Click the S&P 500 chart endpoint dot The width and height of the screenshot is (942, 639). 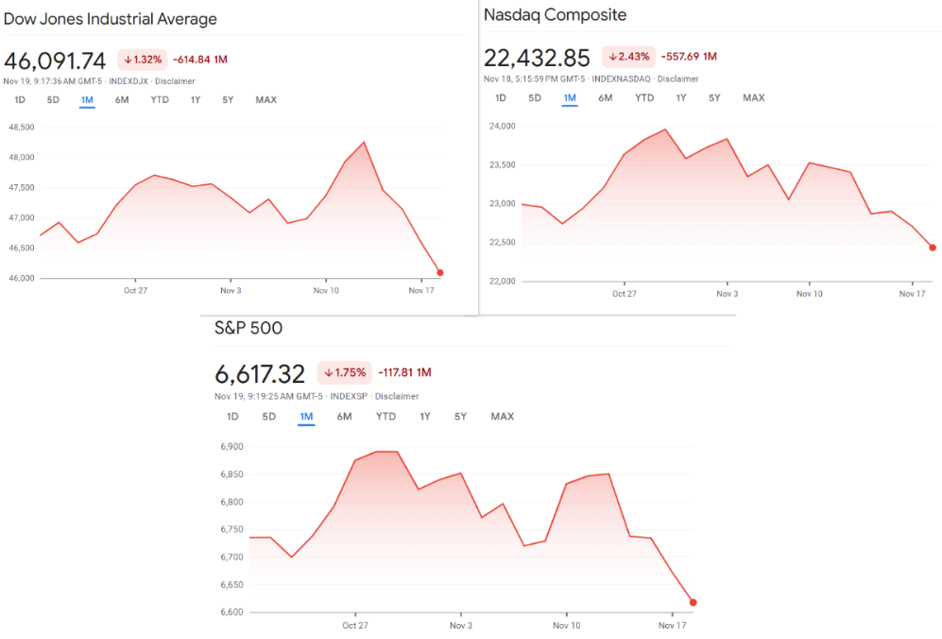(x=693, y=602)
